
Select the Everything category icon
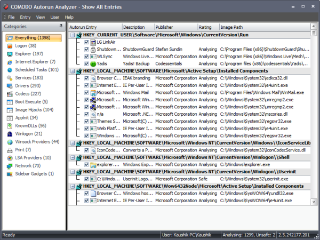click(x=10, y=38)
